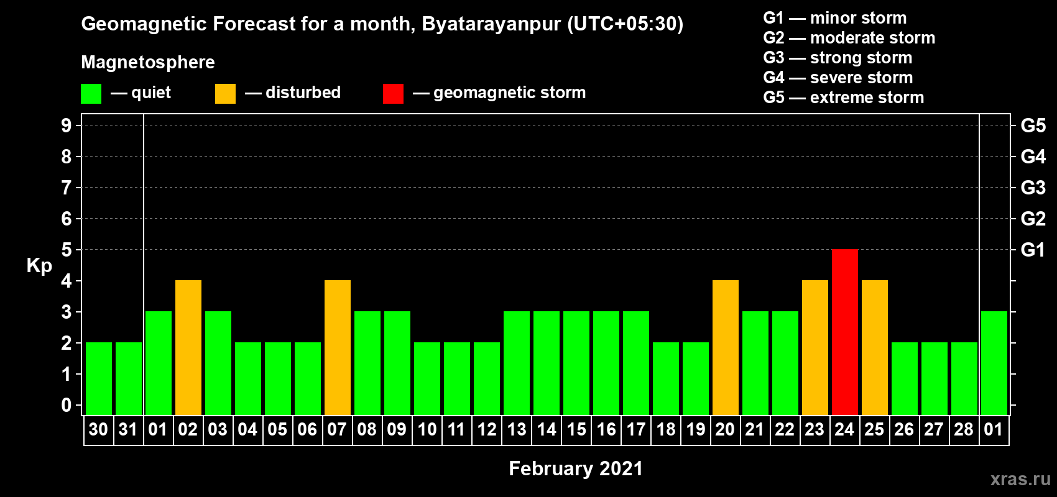Click the 'G1 — minor storm' legend line

point(835,18)
